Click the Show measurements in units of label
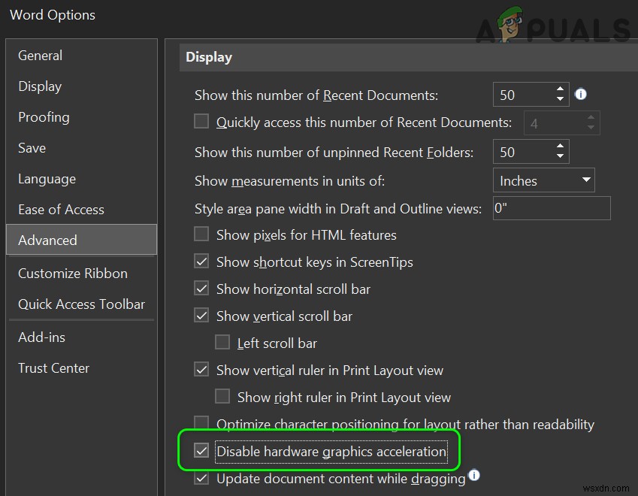The width and height of the screenshot is (638, 496). click(290, 180)
